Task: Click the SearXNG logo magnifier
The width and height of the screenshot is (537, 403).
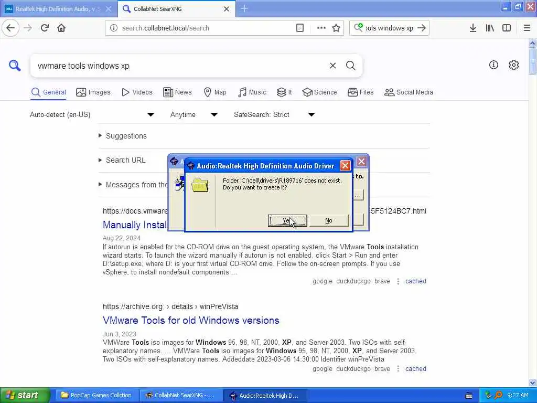Action: (x=15, y=66)
